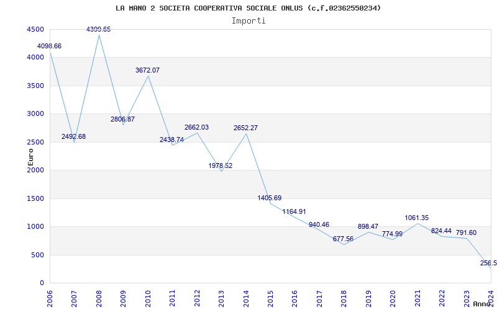Select data label 940.46
The image size is (497, 310).
319,224
